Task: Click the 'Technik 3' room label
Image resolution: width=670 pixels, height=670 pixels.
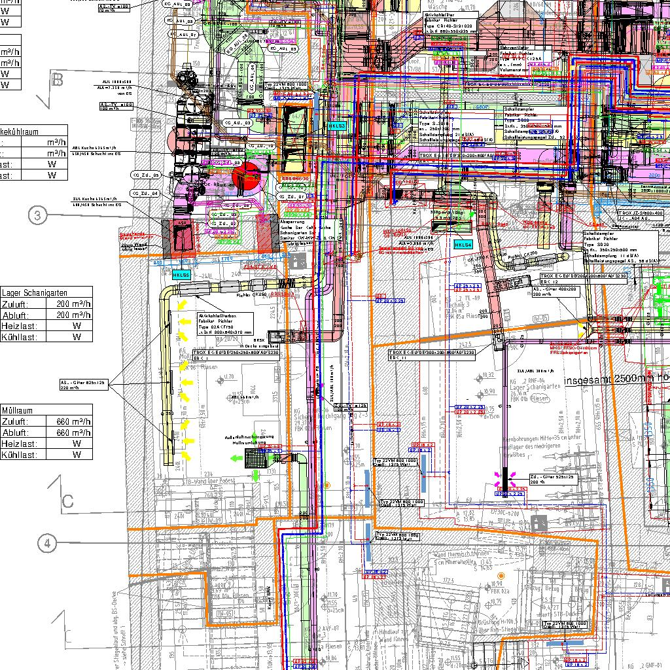Action: click(457, 305)
